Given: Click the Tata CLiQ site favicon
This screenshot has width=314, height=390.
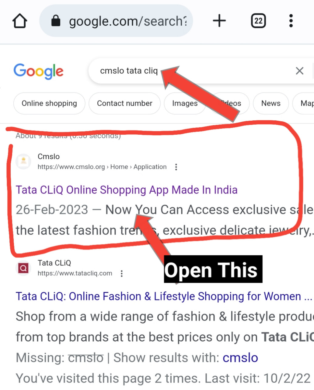Looking at the screenshot, I should [23, 268].
